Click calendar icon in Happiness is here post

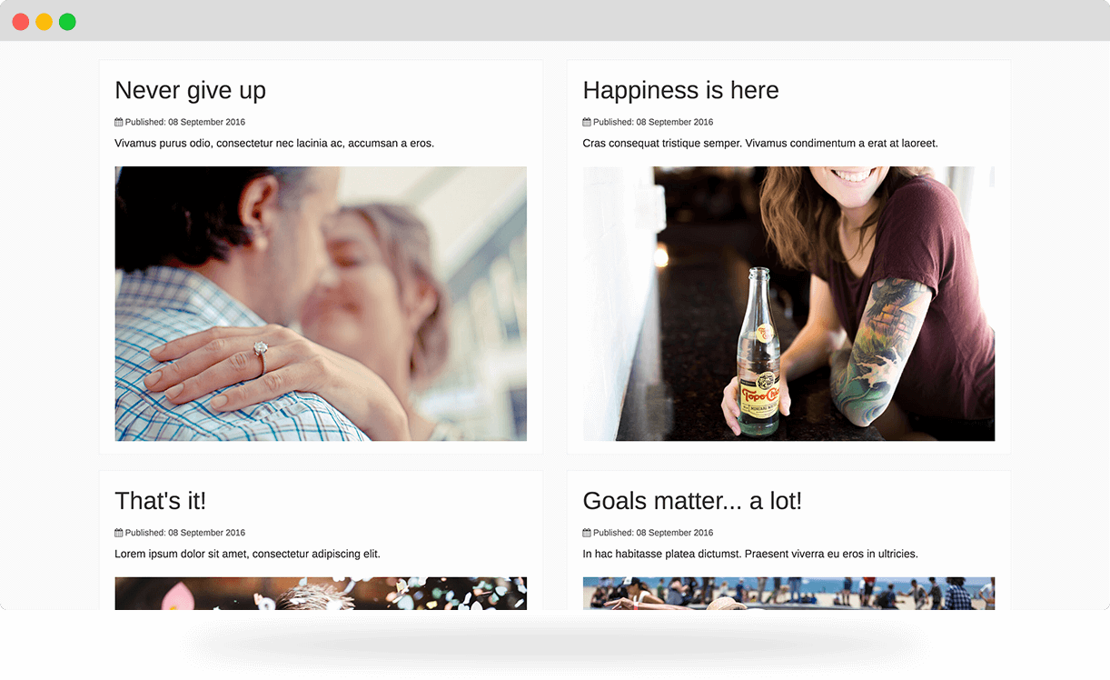(x=587, y=122)
